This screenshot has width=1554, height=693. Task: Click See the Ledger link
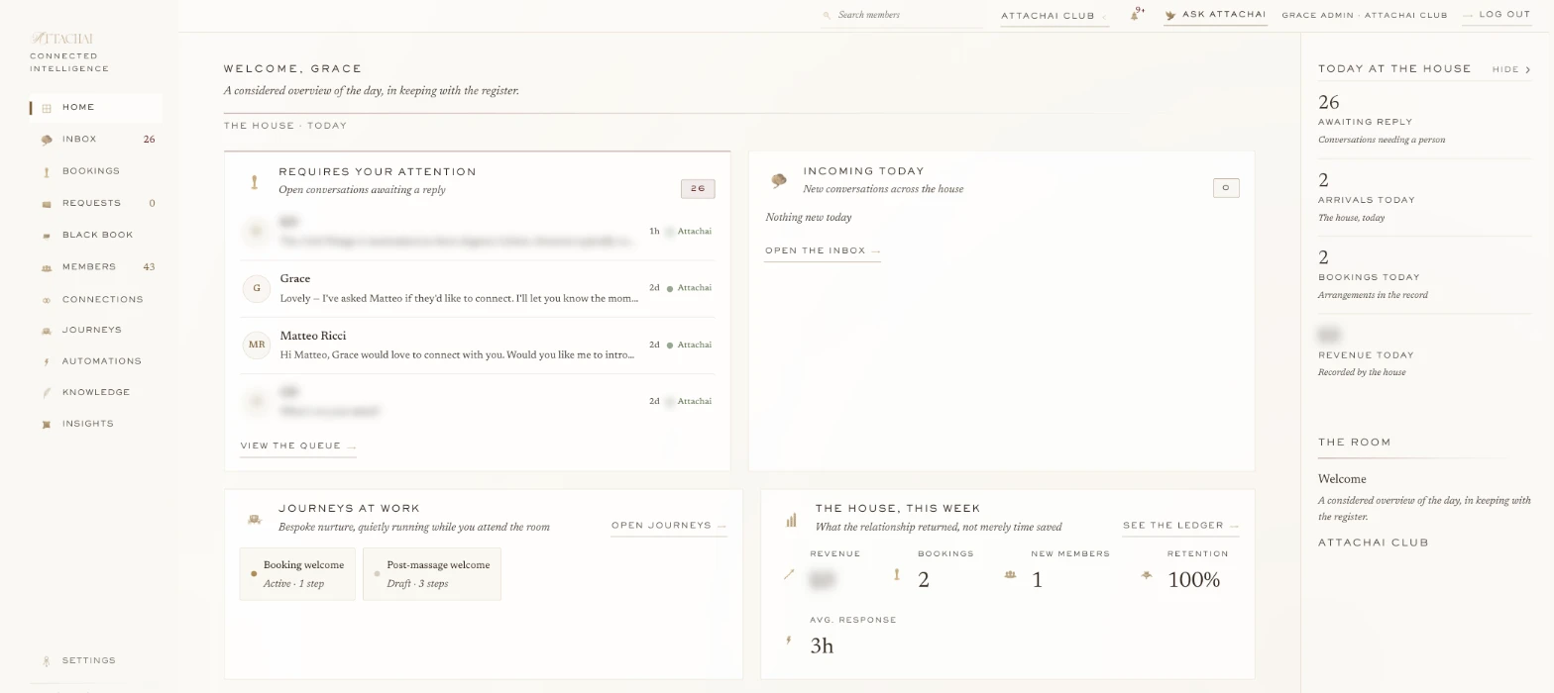click(x=1180, y=526)
